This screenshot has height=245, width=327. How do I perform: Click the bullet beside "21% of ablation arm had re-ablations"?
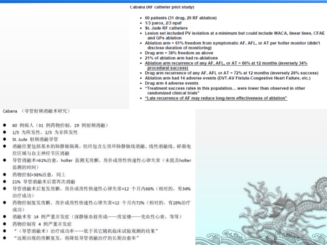pyautogui.click(x=141, y=58)
